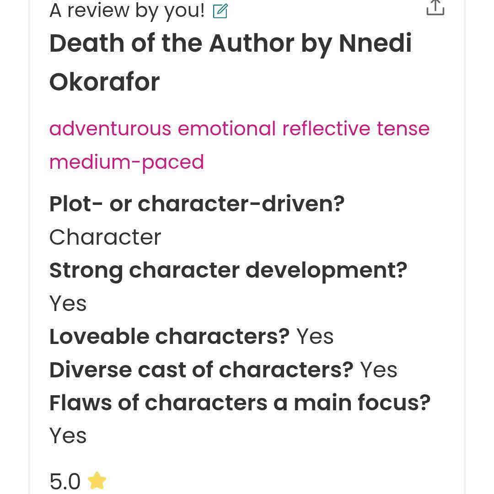Viewport: 494px width, 494px height.
Task: Select the adventurous mood tag
Action: click(110, 129)
